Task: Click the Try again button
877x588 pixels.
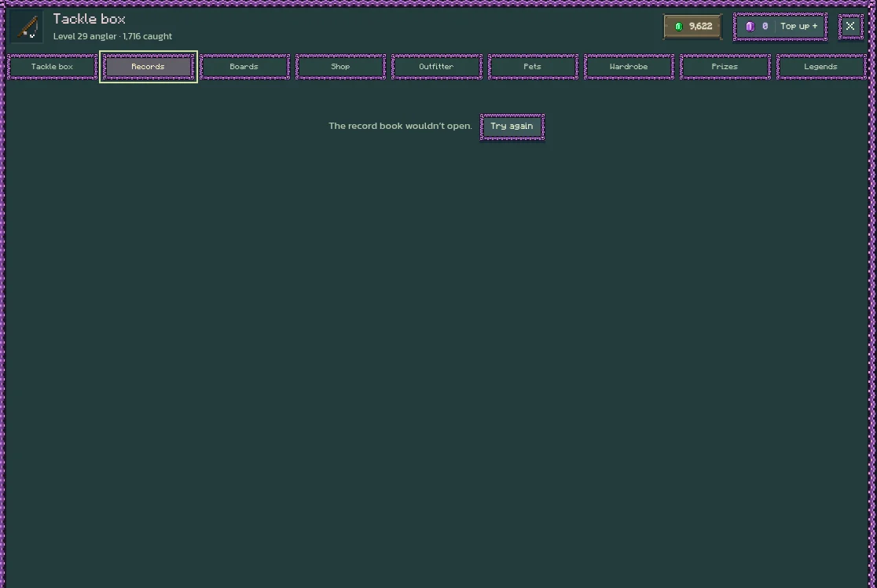Action: pos(512,127)
